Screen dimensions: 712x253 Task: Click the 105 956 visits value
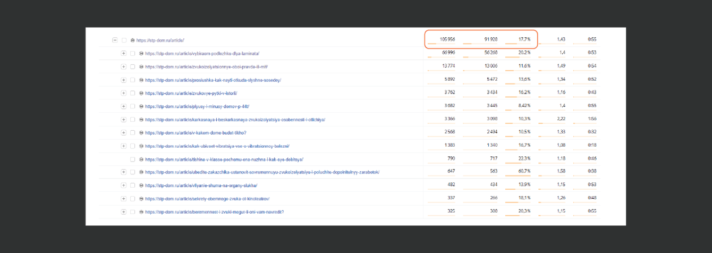coord(447,39)
